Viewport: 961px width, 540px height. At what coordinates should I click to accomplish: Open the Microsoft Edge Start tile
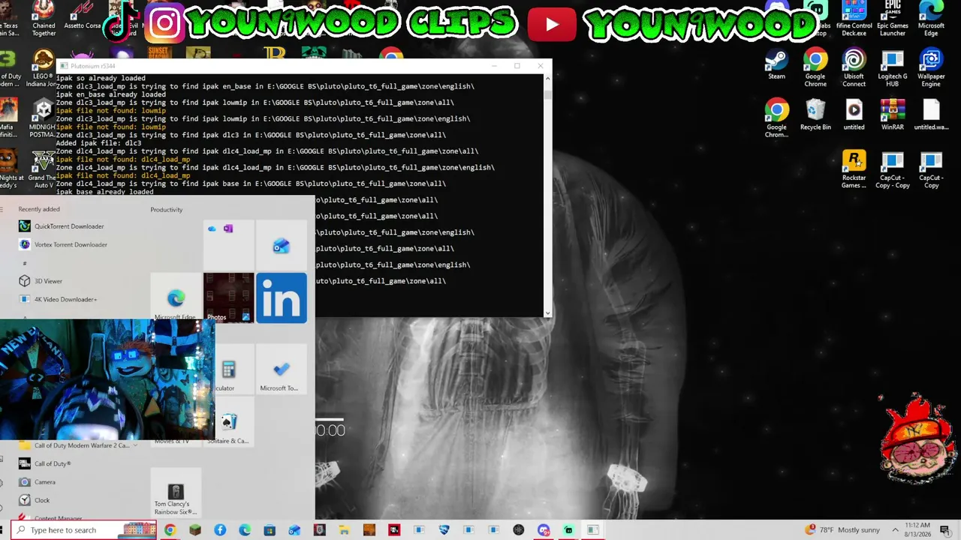pos(176,298)
